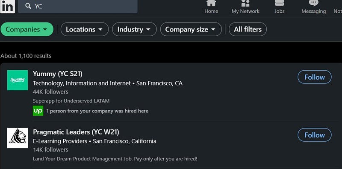Open Yummy (YC S21) company link
342x169 pixels.
tap(58, 74)
